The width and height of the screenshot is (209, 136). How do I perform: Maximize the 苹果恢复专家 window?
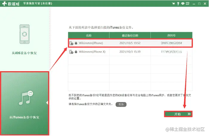tap(199, 4)
